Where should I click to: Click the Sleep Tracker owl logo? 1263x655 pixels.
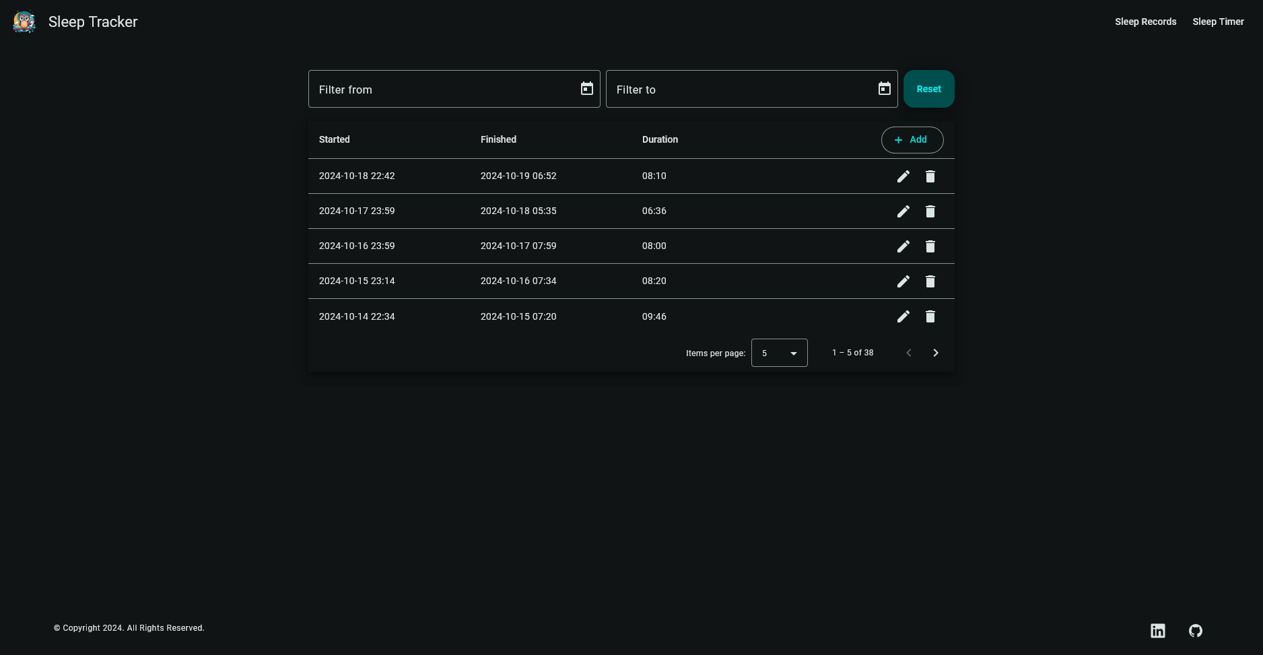coord(24,22)
